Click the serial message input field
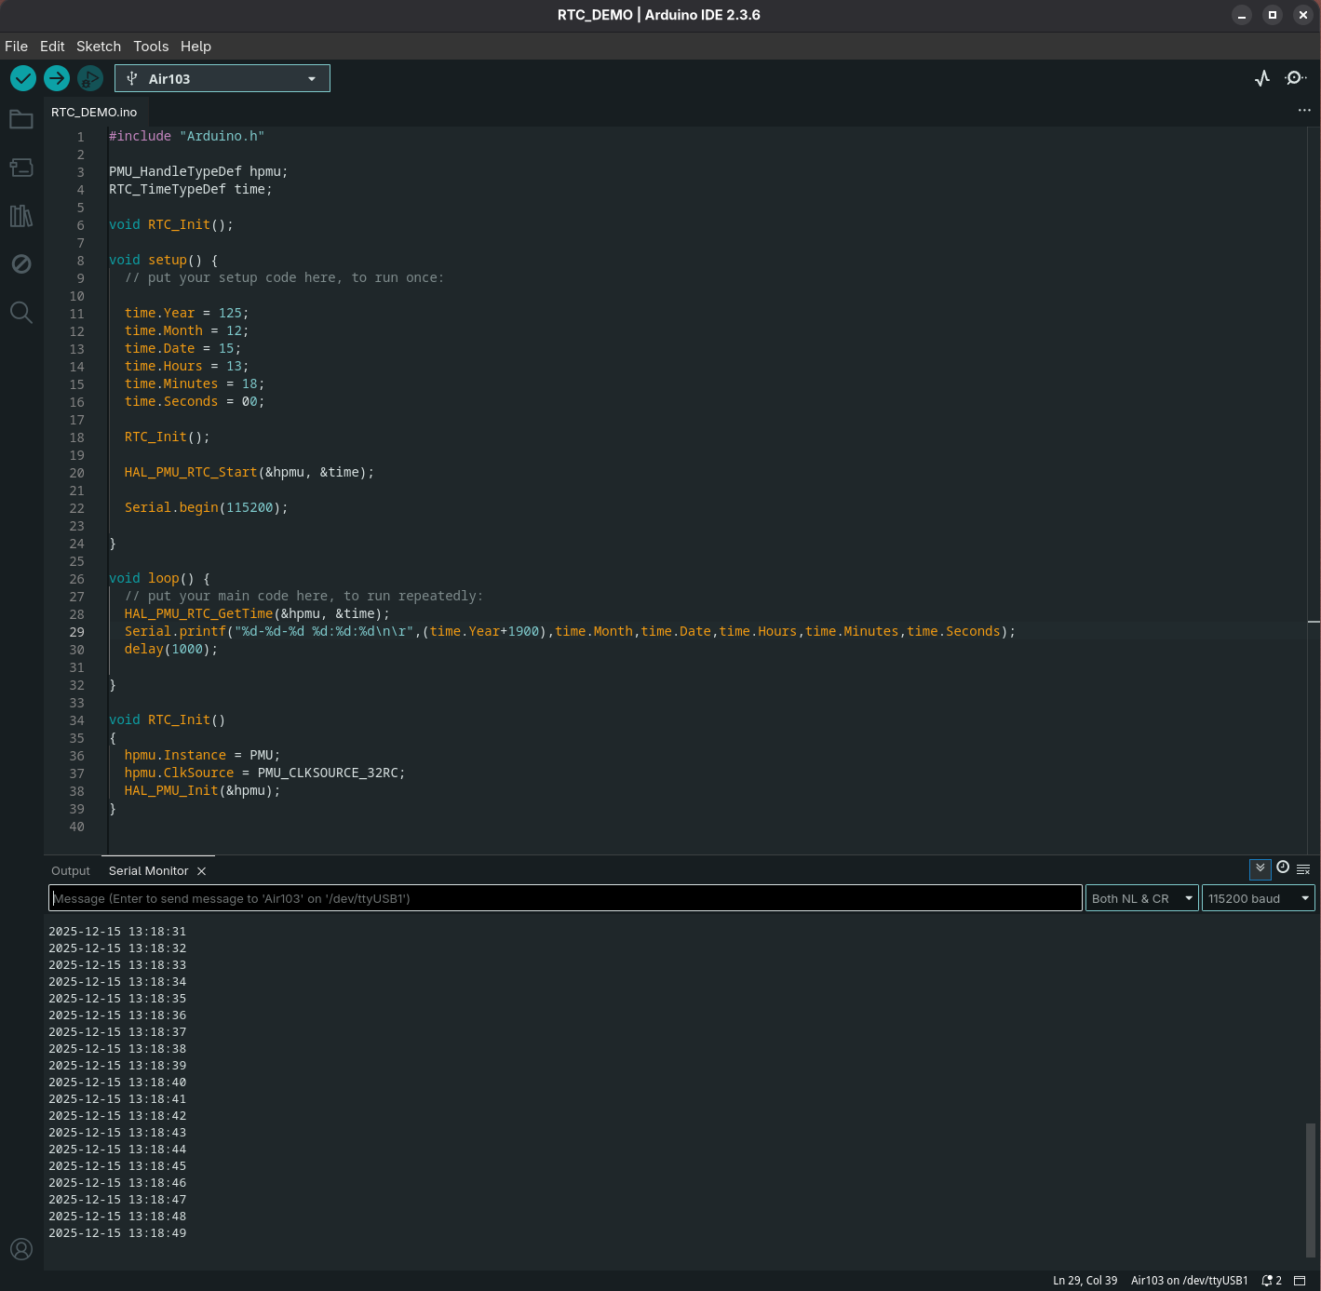The height and width of the screenshot is (1291, 1321). click(x=565, y=898)
